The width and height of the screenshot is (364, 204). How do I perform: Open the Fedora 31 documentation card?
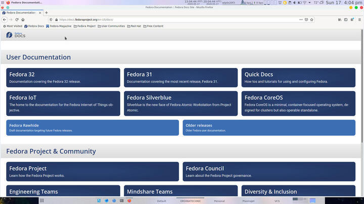pos(180,78)
